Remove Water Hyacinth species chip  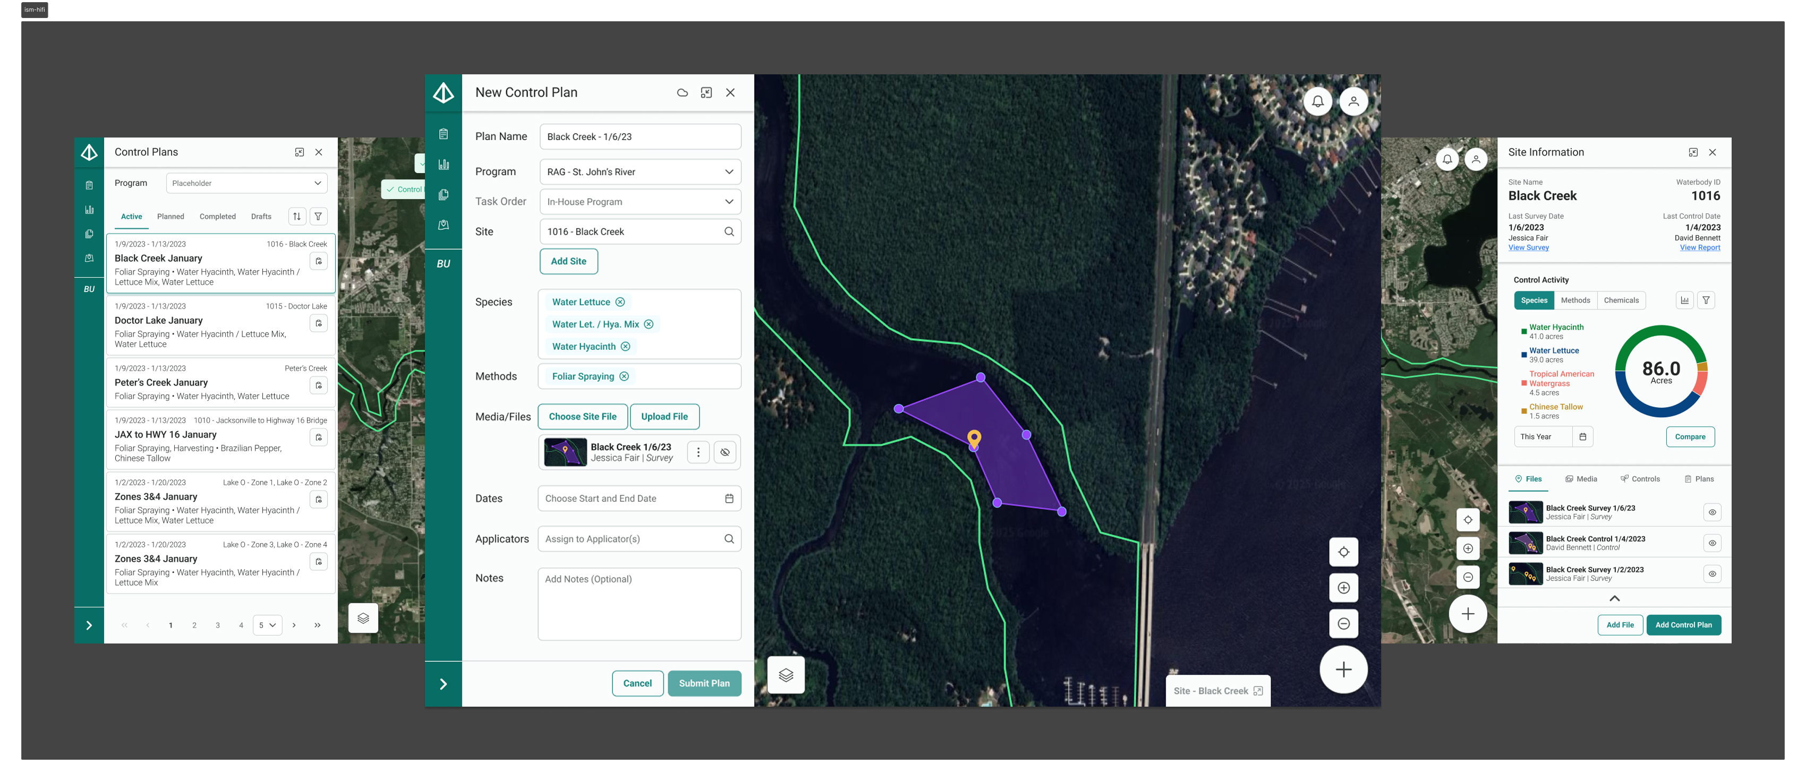click(625, 347)
